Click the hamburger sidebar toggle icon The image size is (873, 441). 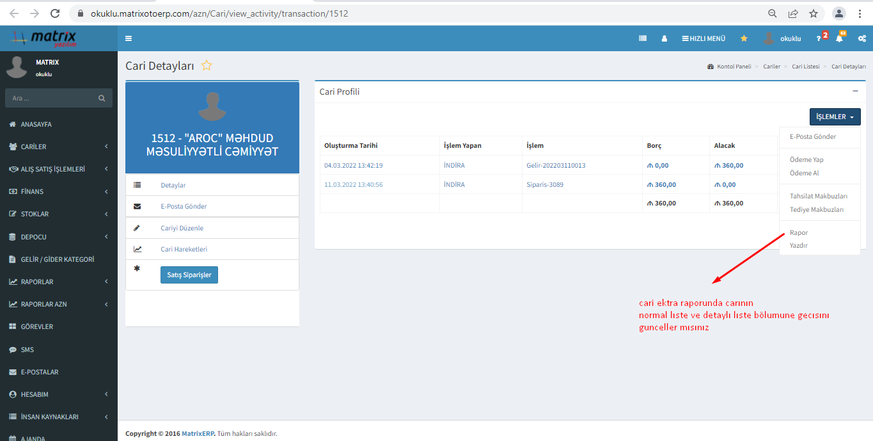[x=129, y=38]
